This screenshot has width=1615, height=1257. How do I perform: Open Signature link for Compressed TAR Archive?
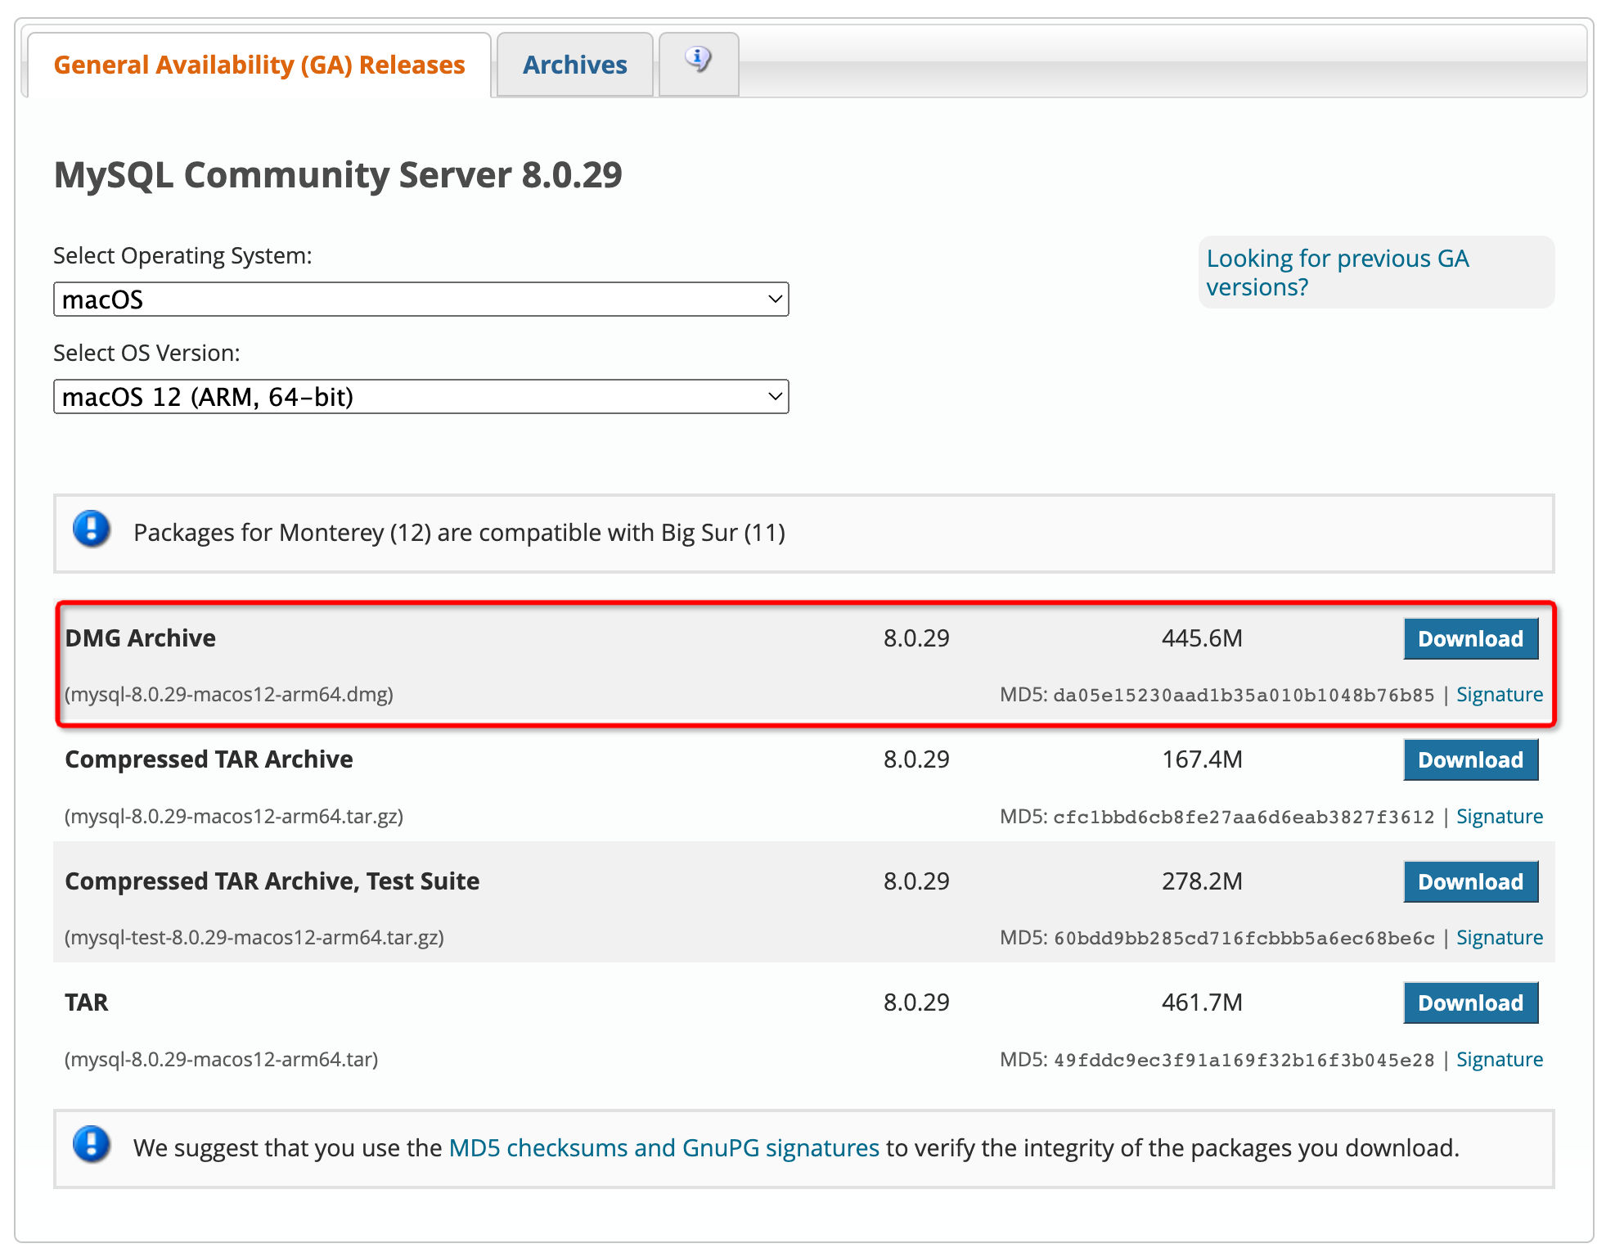1499,817
